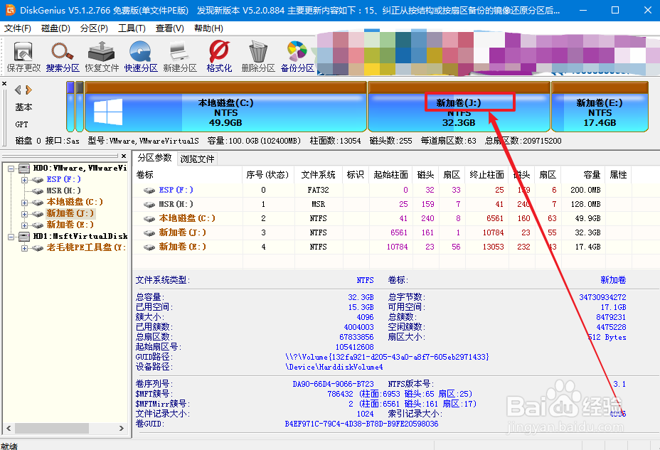Image resolution: width=660 pixels, height=450 pixels.
Task: Click the Recover Files (恢复文件) icon
Action: click(x=102, y=57)
